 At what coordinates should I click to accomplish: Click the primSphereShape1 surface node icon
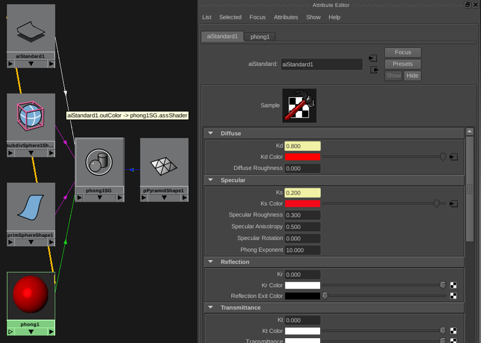[x=30, y=206]
